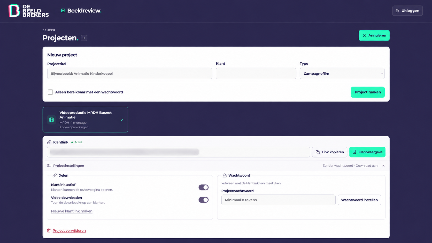The height and width of the screenshot is (243, 432).
Task: Toggle the Klantlink actief switch
Action: pyautogui.click(x=204, y=187)
